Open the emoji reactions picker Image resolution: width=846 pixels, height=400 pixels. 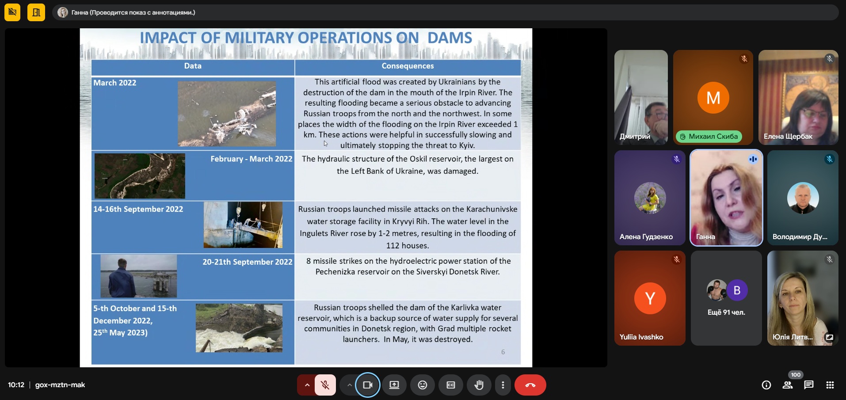(422, 385)
